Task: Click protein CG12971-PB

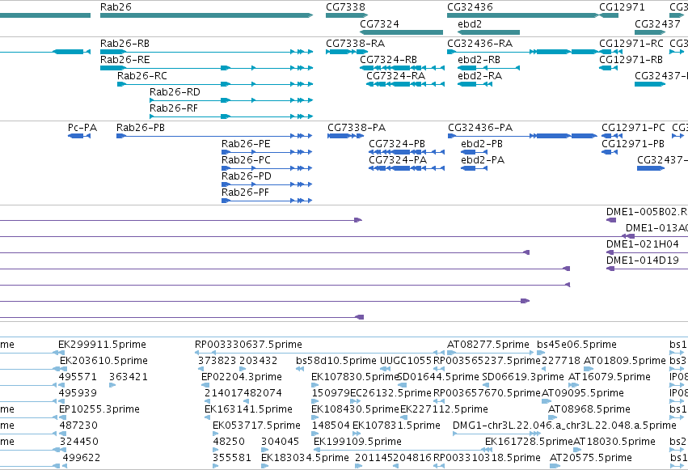Action: click(609, 152)
